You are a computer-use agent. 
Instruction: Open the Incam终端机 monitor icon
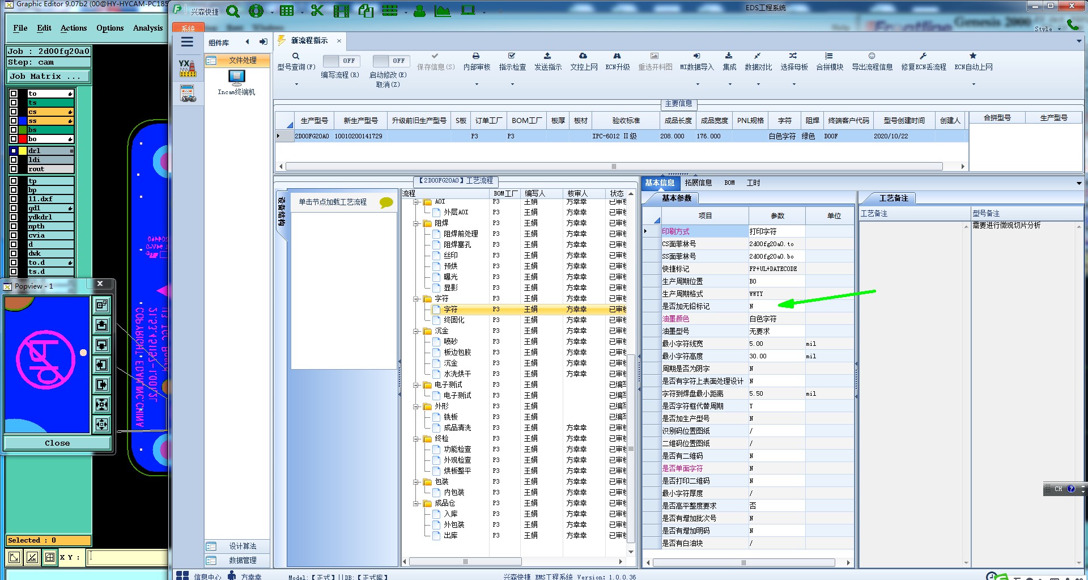236,77
